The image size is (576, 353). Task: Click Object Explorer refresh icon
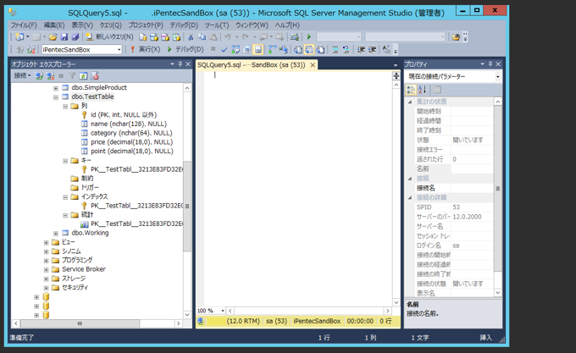coord(84,76)
